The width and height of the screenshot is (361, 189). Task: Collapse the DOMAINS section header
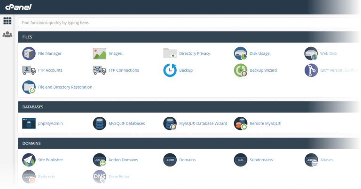pyautogui.click(x=189, y=144)
